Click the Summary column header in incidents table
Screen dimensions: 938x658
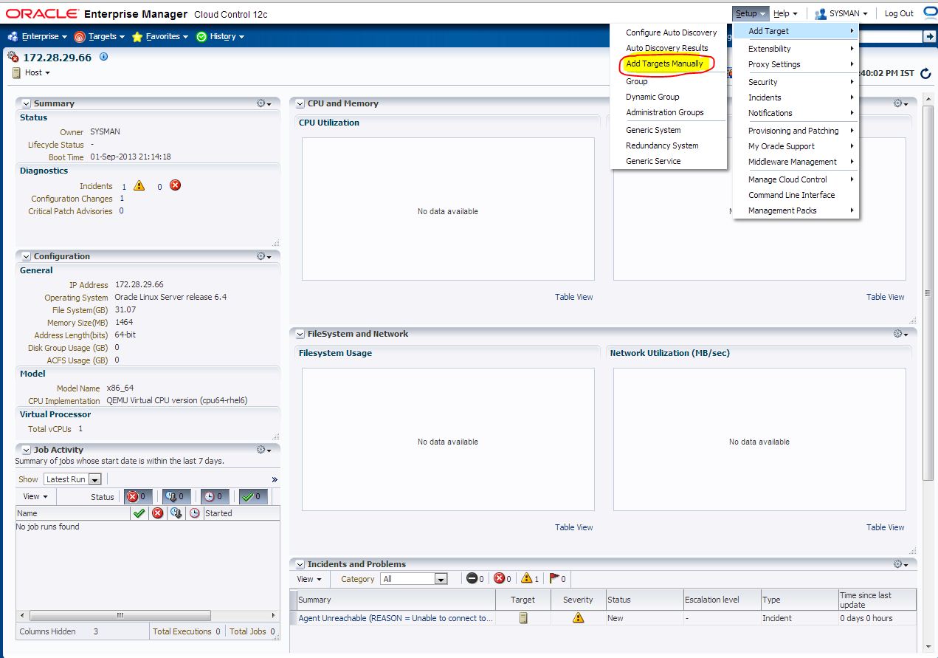tap(395, 600)
